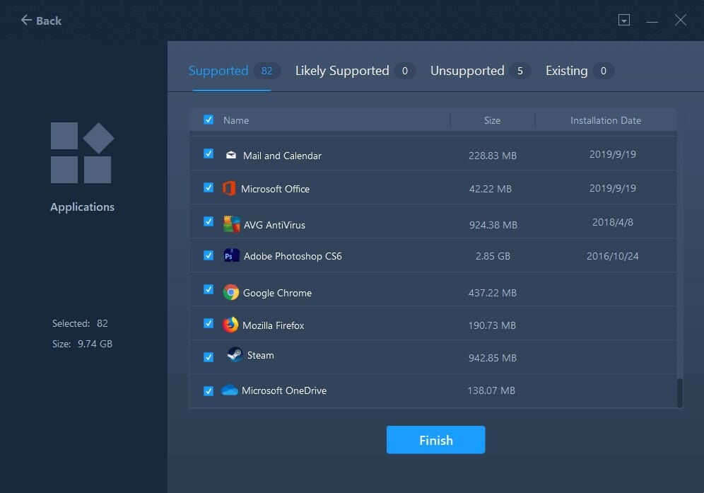The height and width of the screenshot is (493, 704).
Task: Switch to the Existing tab
Action: 567,71
